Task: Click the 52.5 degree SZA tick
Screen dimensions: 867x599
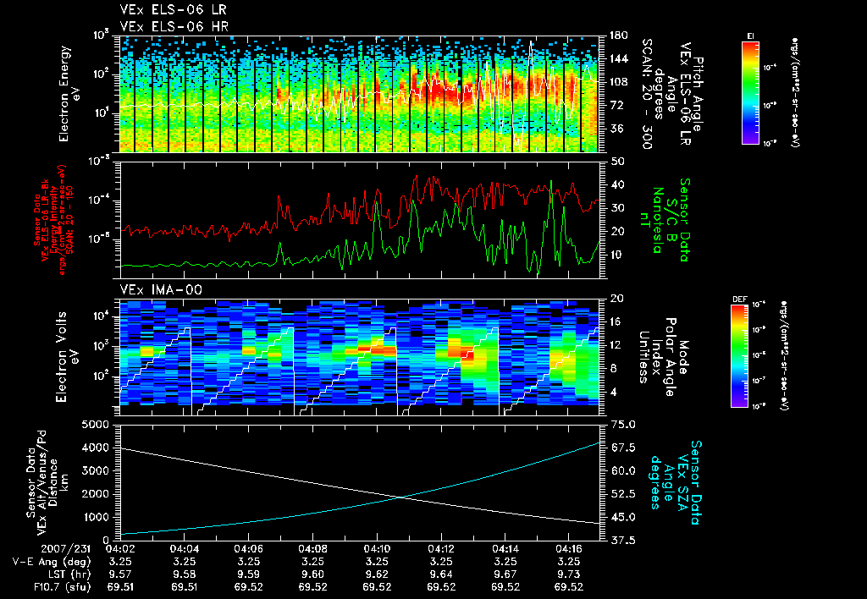Action: click(x=622, y=494)
